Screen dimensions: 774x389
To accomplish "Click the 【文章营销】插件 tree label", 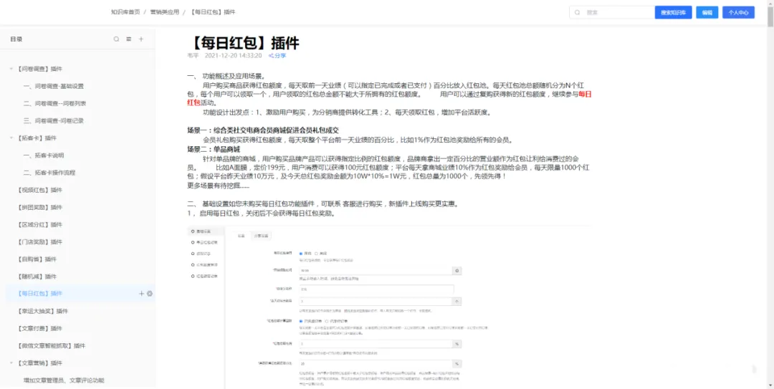I will [x=39, y=362].
